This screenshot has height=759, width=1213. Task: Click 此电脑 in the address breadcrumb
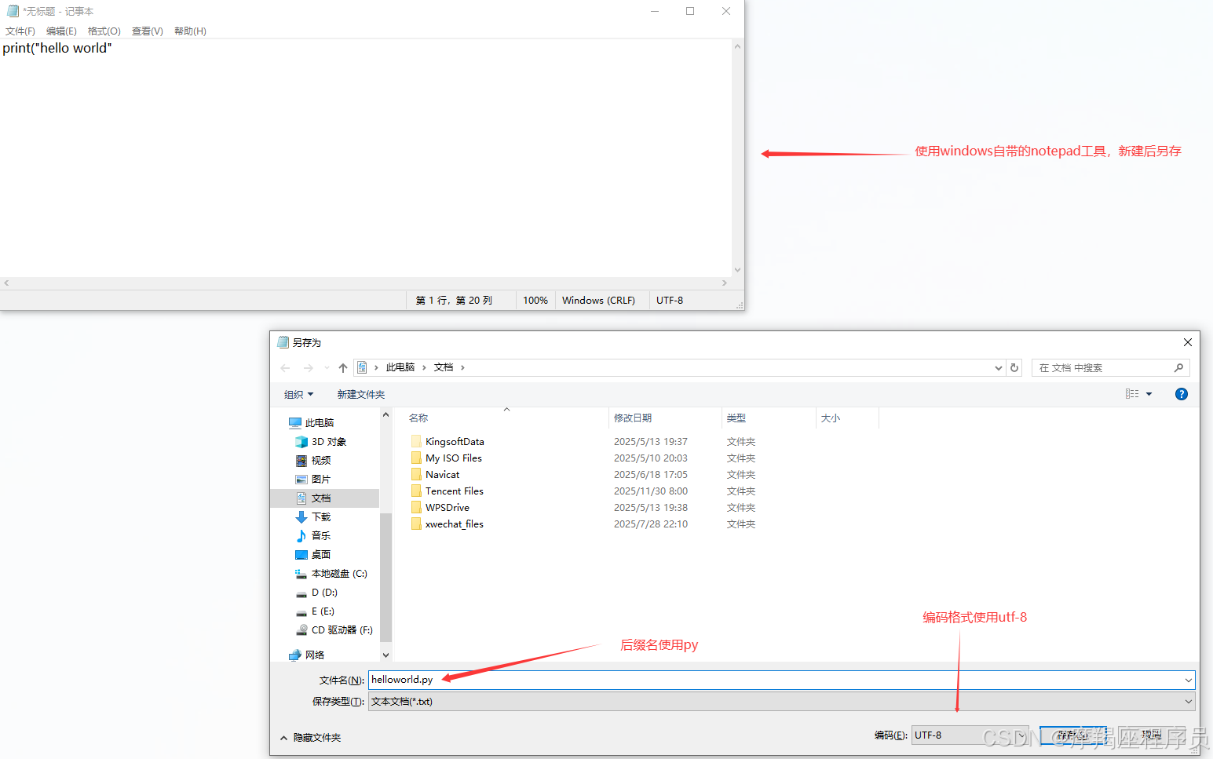[400, 367]
